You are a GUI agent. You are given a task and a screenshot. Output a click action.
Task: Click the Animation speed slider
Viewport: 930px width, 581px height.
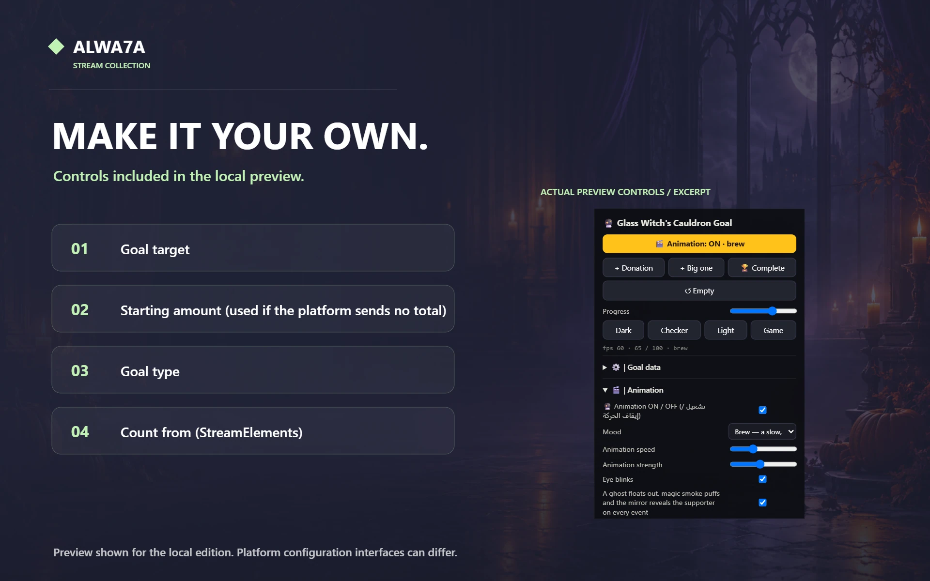click(763, 449)
